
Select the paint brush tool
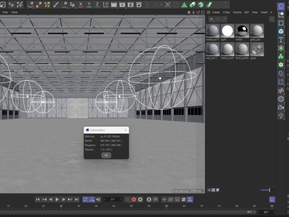[56, 5]
